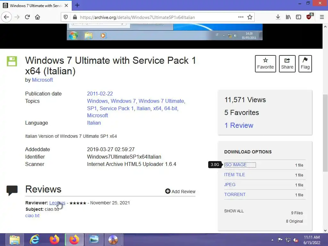Open a new browser tab

click(x=77, y=5)
